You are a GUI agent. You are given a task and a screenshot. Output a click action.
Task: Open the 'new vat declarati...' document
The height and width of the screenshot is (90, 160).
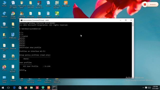[13, 68]
